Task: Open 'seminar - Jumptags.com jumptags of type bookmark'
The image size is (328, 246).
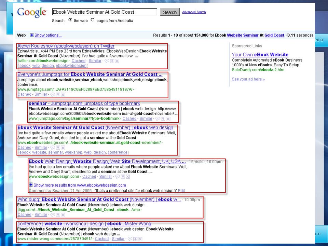Action: tap(84, 104)
